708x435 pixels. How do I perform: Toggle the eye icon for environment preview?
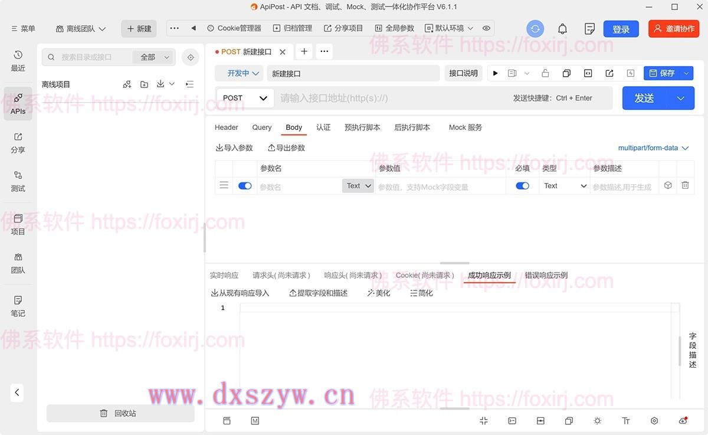pos(486,28)
